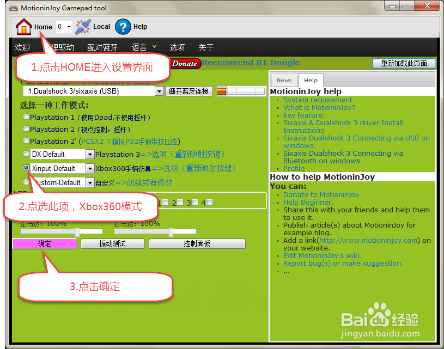Open the Help Beginner. link
Screen dimensions: 444x349
pos(308,203)
